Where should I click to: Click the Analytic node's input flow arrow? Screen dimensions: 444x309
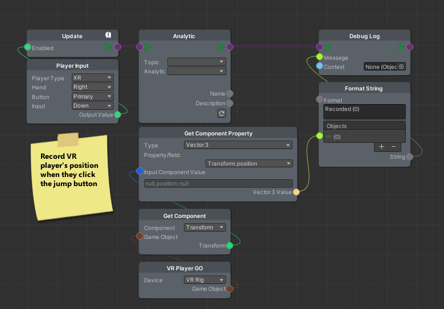coord(147,47)
